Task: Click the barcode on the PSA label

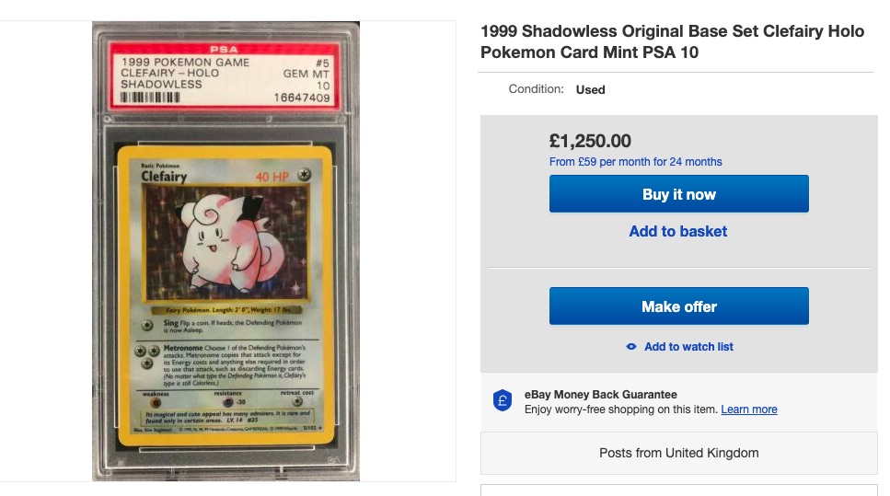Action: coord(150,98)
